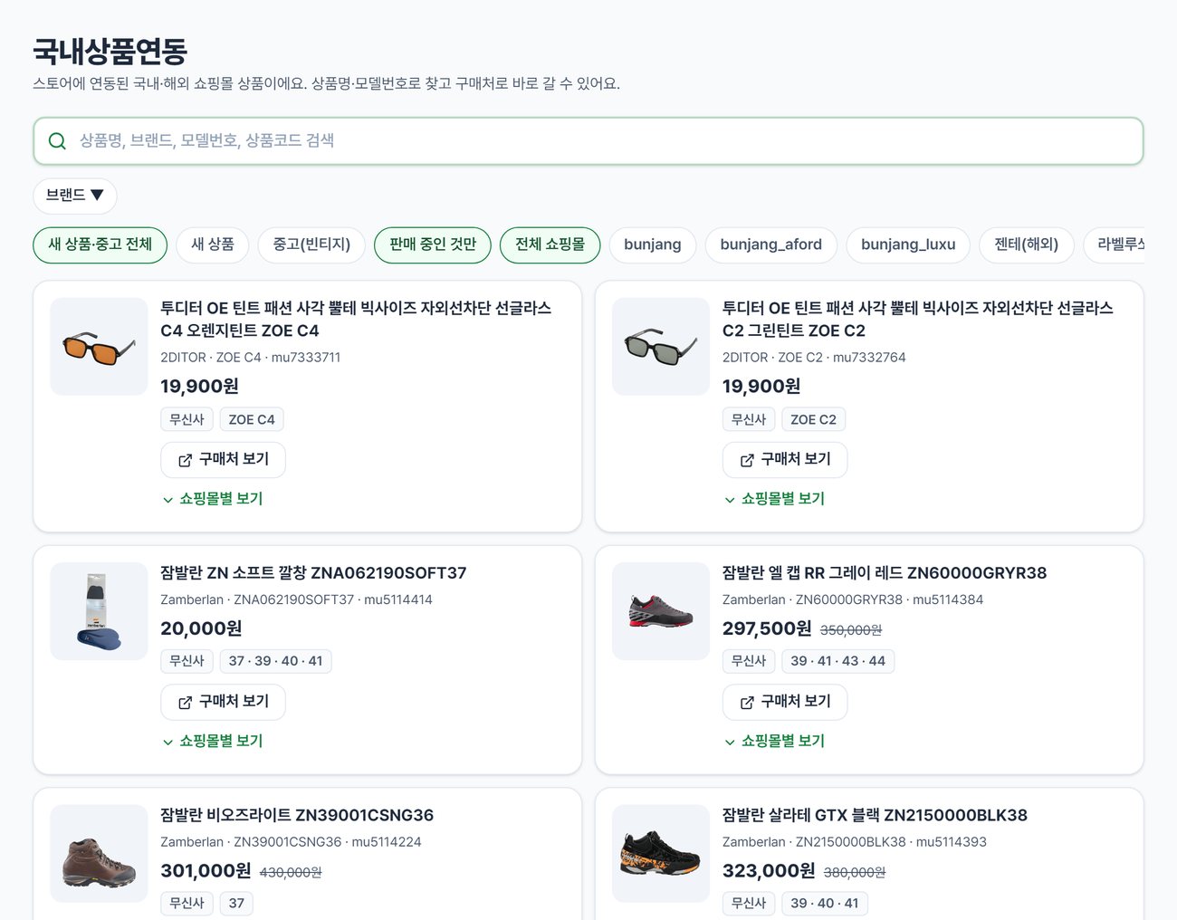Click the 297,500원 price

click(x=767, y=628)
